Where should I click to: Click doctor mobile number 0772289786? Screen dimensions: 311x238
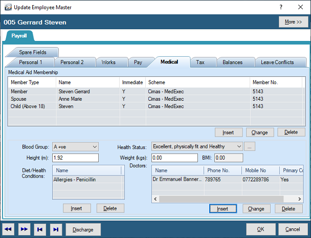[x=256, y=180]
